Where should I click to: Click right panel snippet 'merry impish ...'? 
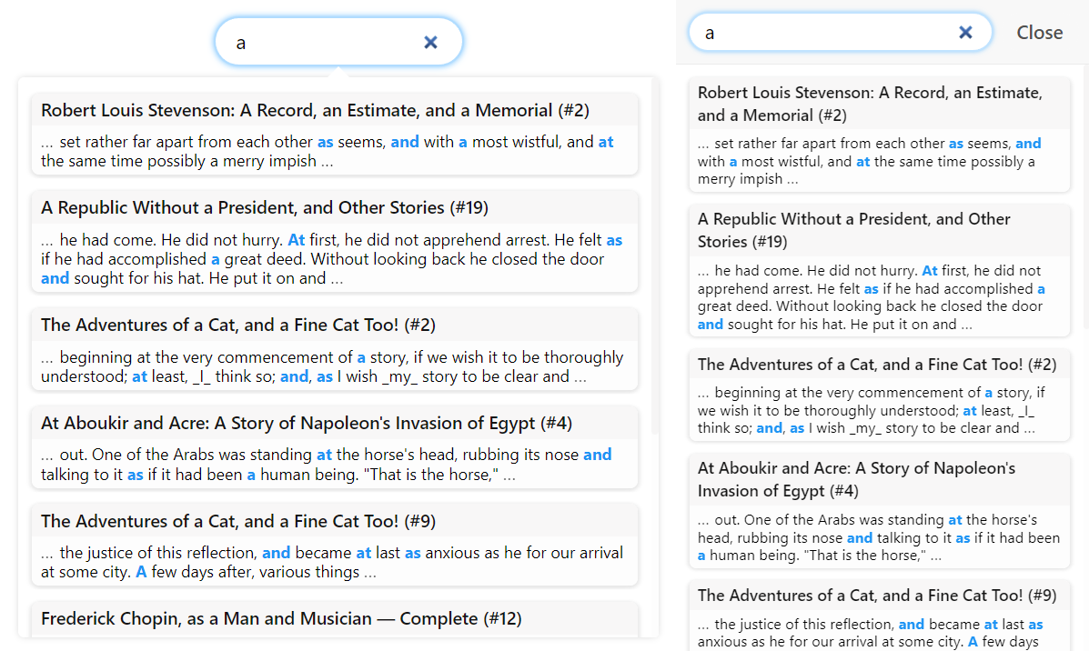pos(748,179)
